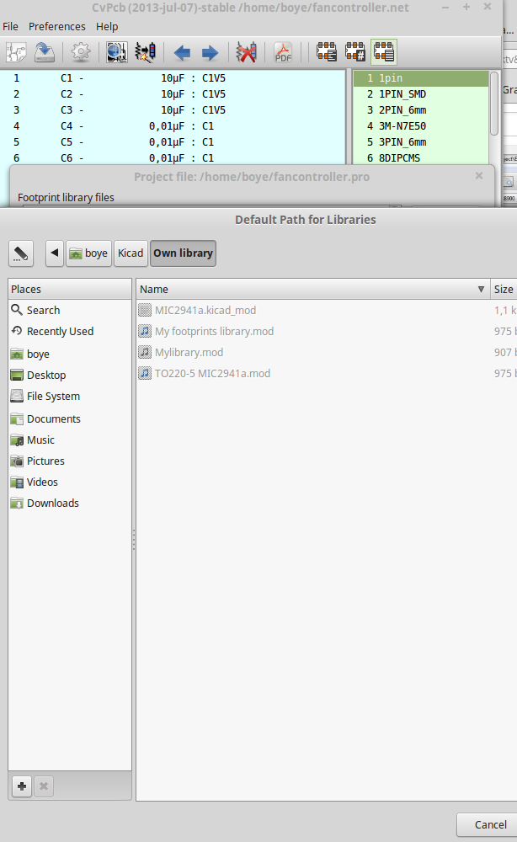Open Recently Used in Places

point(70,331)
